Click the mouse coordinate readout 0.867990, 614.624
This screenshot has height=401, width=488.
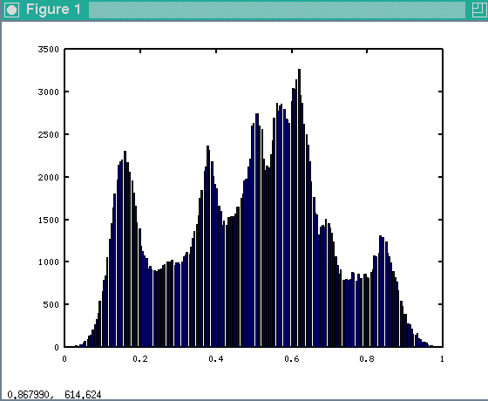pos(54,395)
